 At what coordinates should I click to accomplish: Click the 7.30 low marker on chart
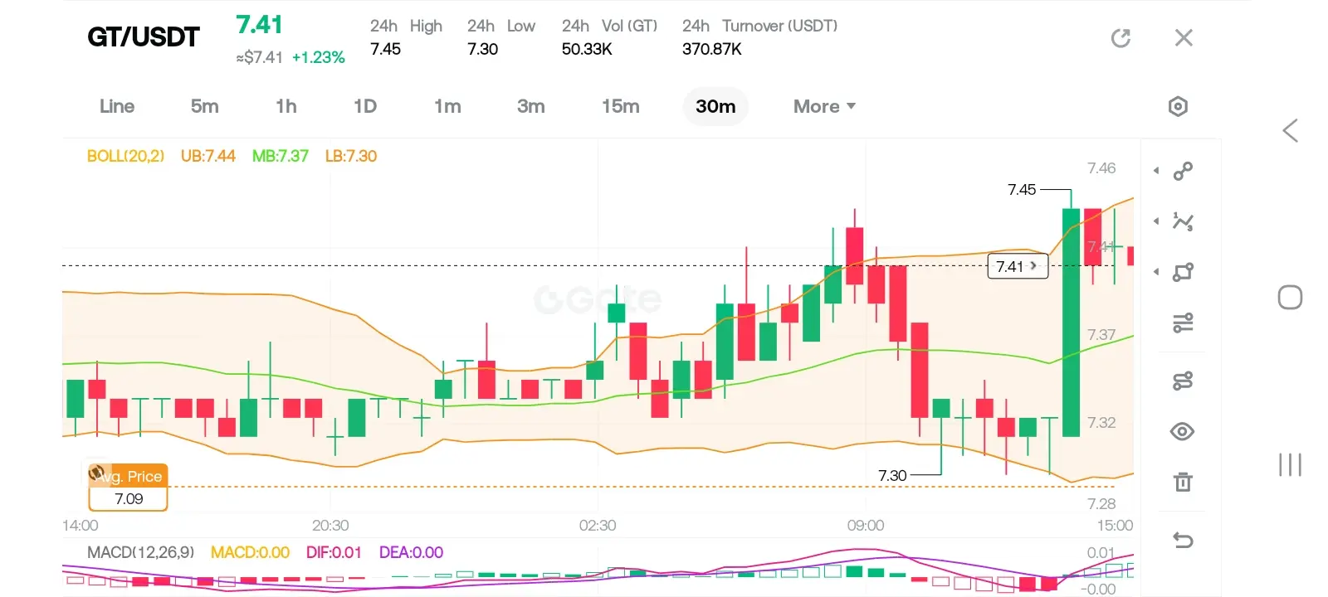[x=892, y=475]
